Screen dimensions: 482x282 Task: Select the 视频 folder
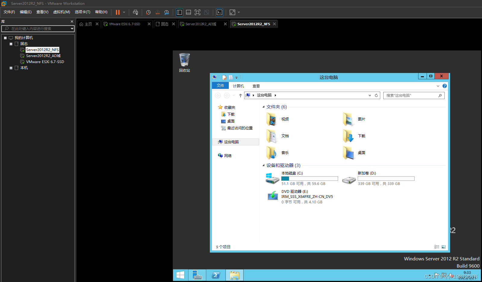click(x=278, y=119)
